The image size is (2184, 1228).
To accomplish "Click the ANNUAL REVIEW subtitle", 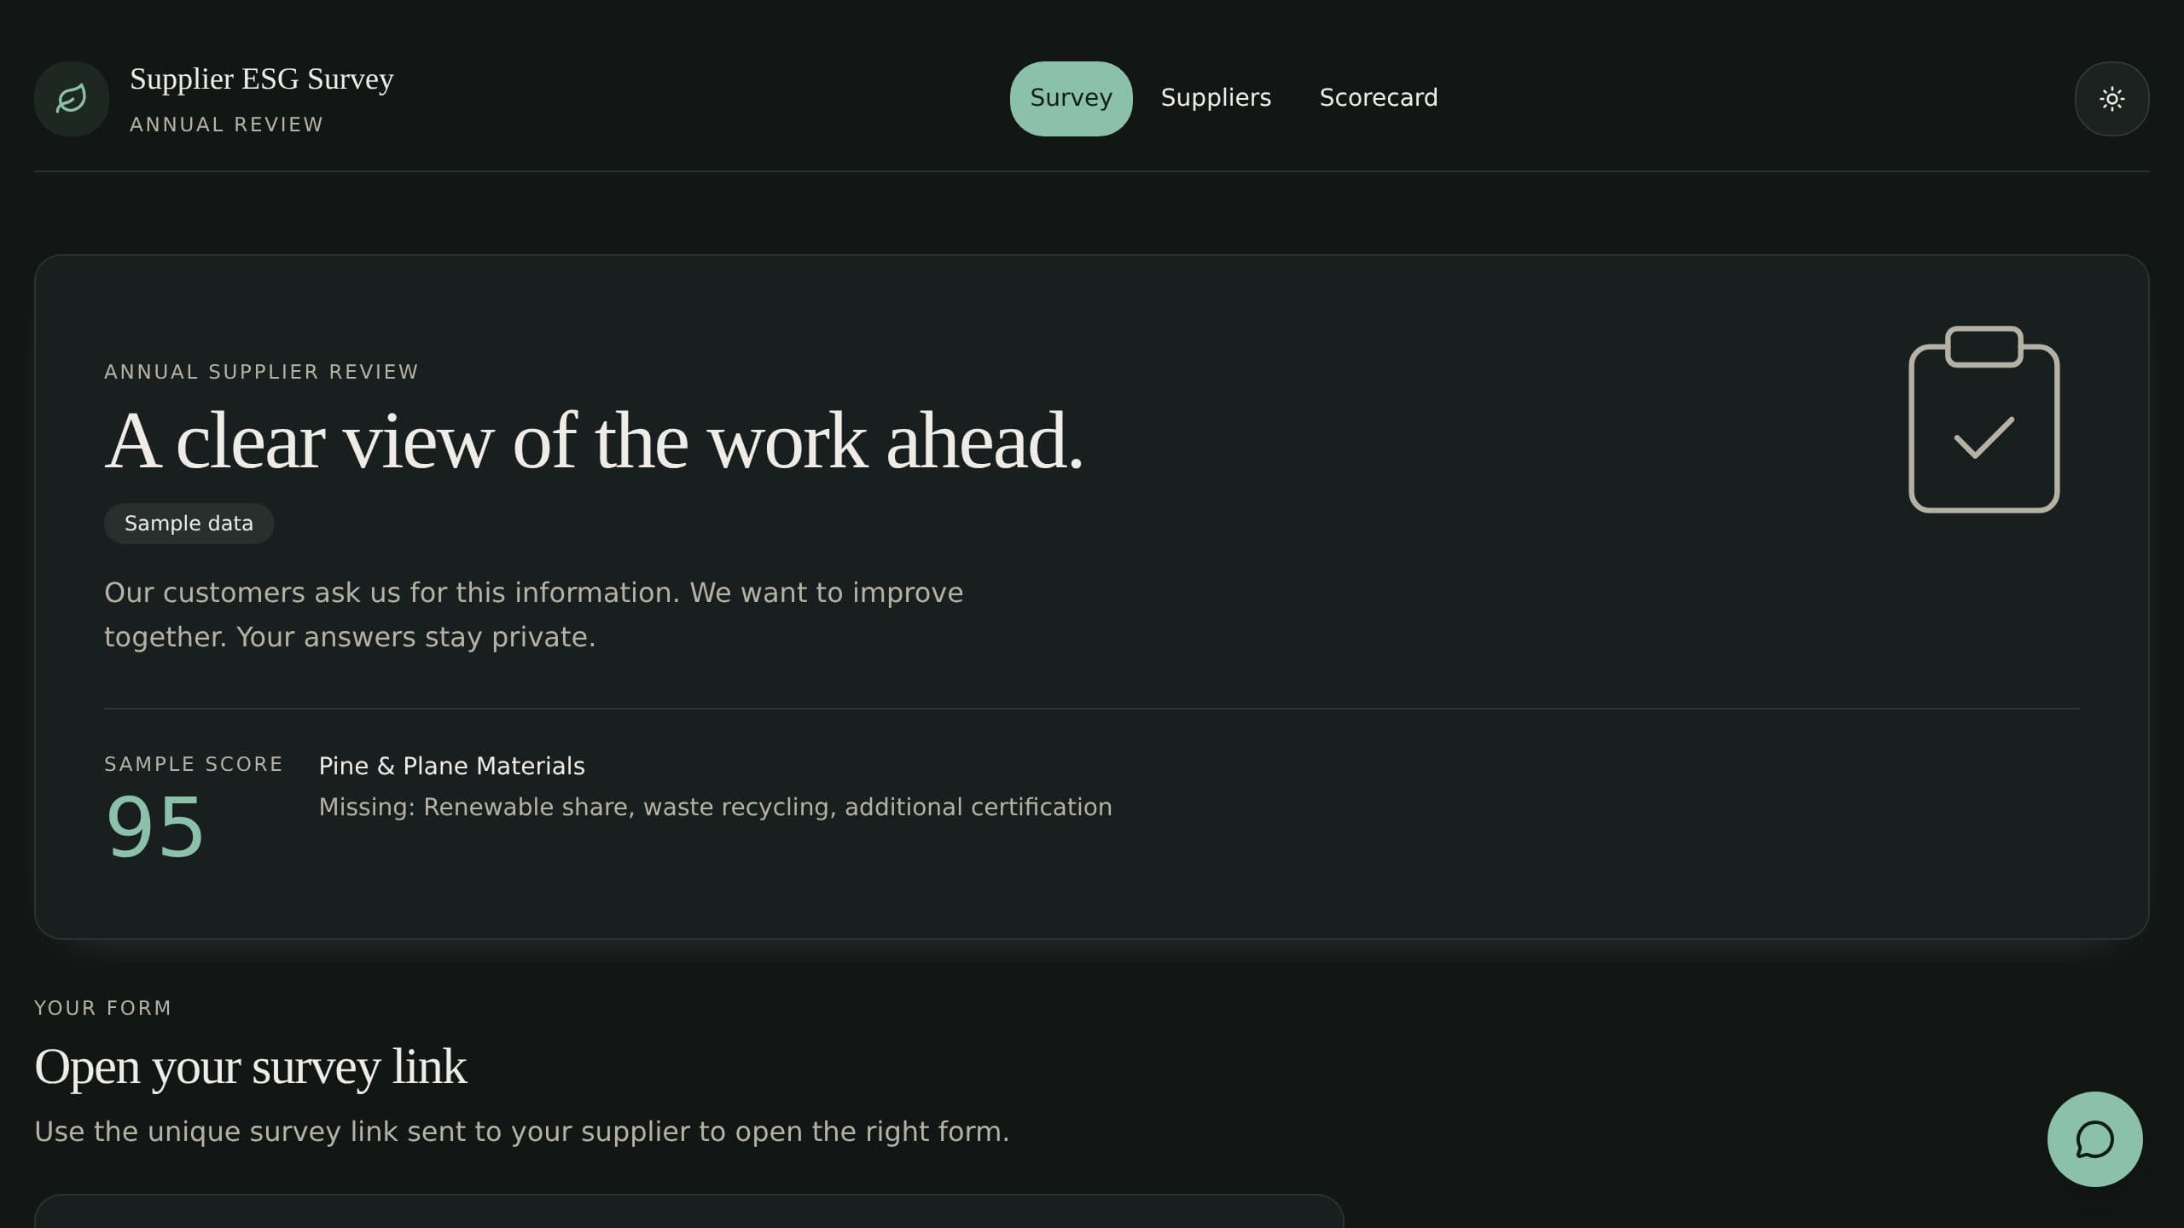I will (x=226, y=125).
